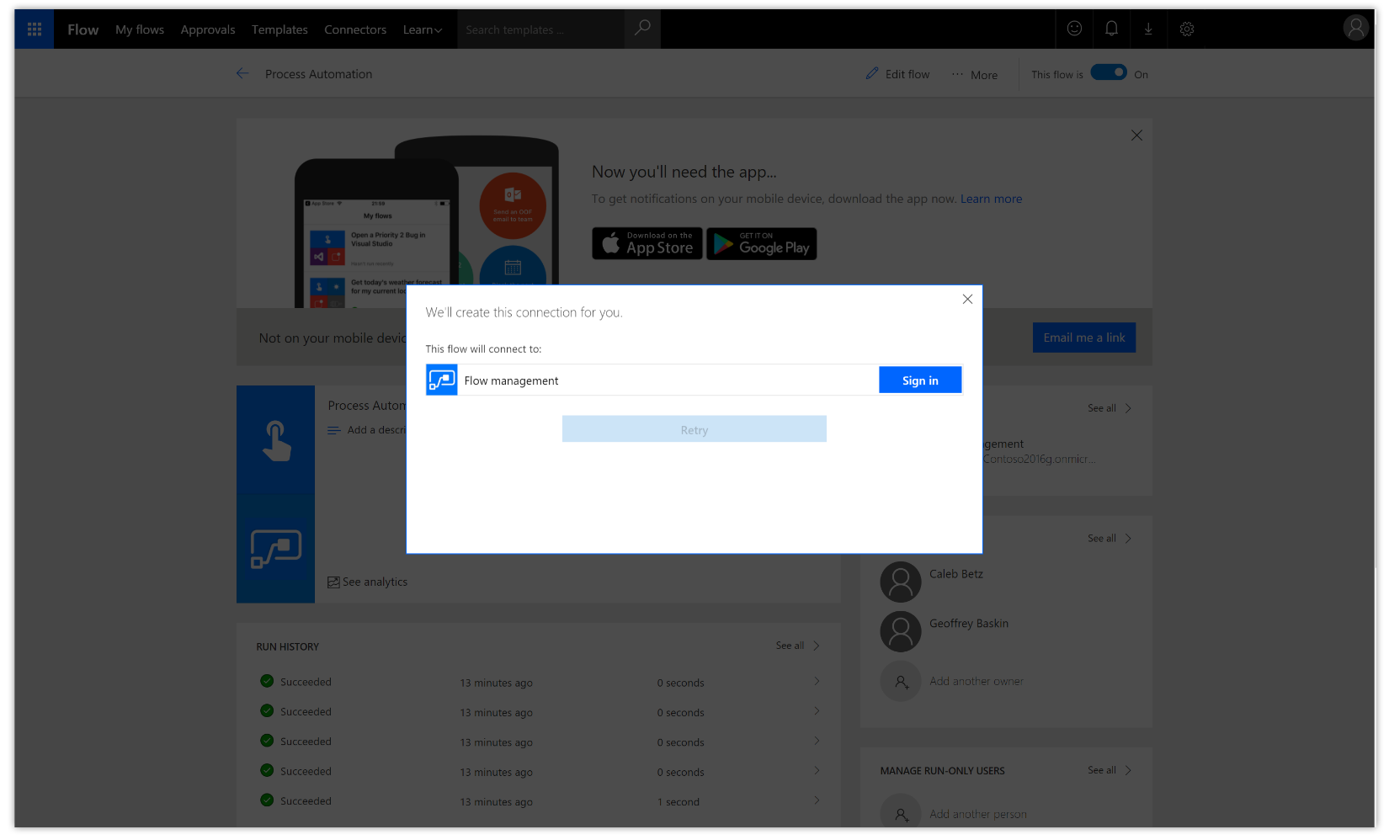The image size is (1389, 840).
Task: Open the My flows menu
Action: point(140,29)
